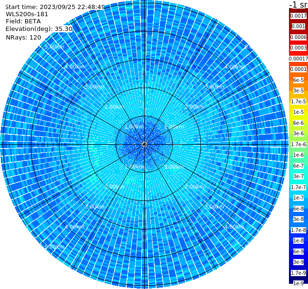Click the 0.00017 colorbar label
The image size is (308, 289).
(298, 59)
